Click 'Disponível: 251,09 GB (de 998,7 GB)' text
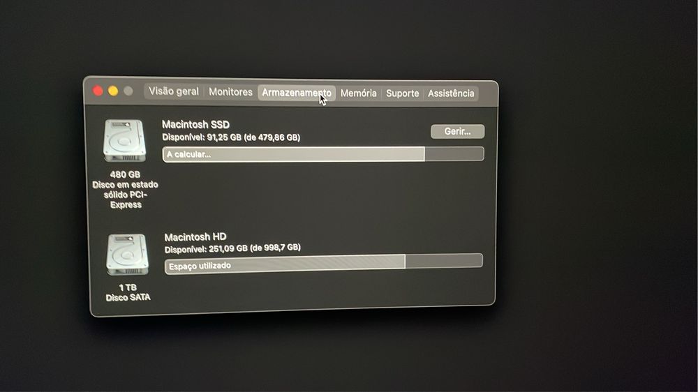Viewport: 698px width, 392px height. click(x=233, y=248)
